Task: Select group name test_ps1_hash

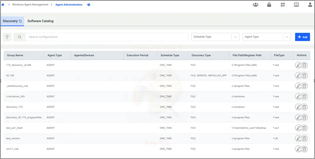Action: 14,128
